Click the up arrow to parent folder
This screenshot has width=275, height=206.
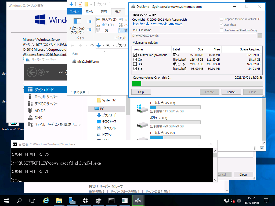point(92,45)
